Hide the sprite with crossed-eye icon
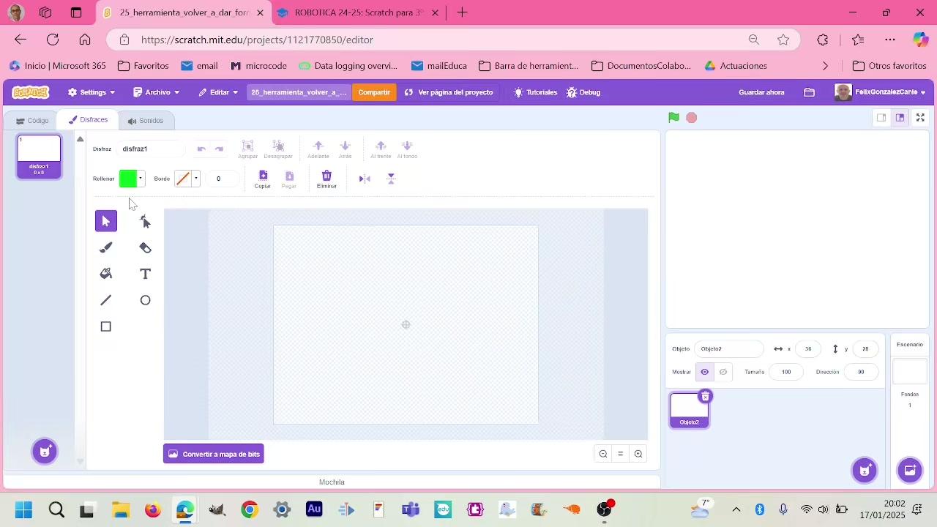The image size is (937, 527). click(723, 372)
